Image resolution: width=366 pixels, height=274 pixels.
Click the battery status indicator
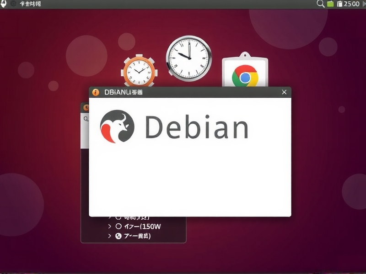pyautogui.click(x=340, y=4)
